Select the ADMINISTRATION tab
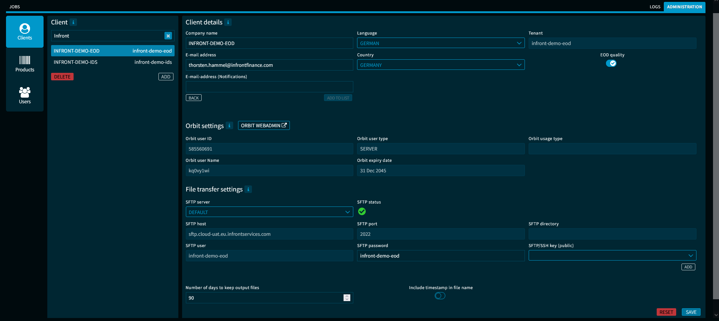 [x=684, y=7]
